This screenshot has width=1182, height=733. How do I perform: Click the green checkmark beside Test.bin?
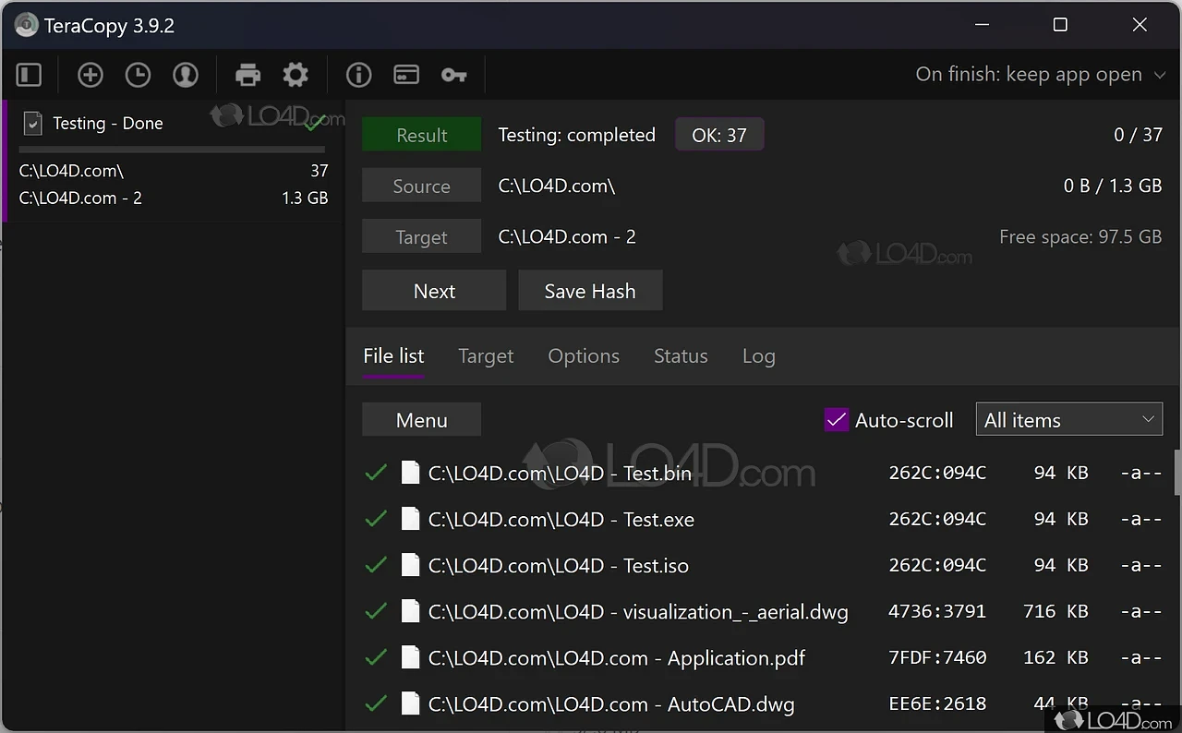(x=375, y=472)
